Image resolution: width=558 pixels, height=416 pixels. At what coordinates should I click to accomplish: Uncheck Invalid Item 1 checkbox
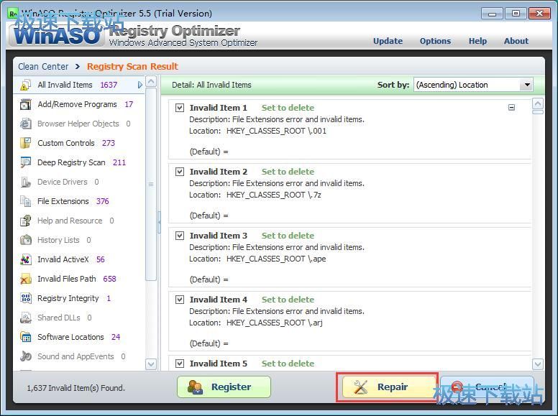pyautogui.click(x=180, y=108)
